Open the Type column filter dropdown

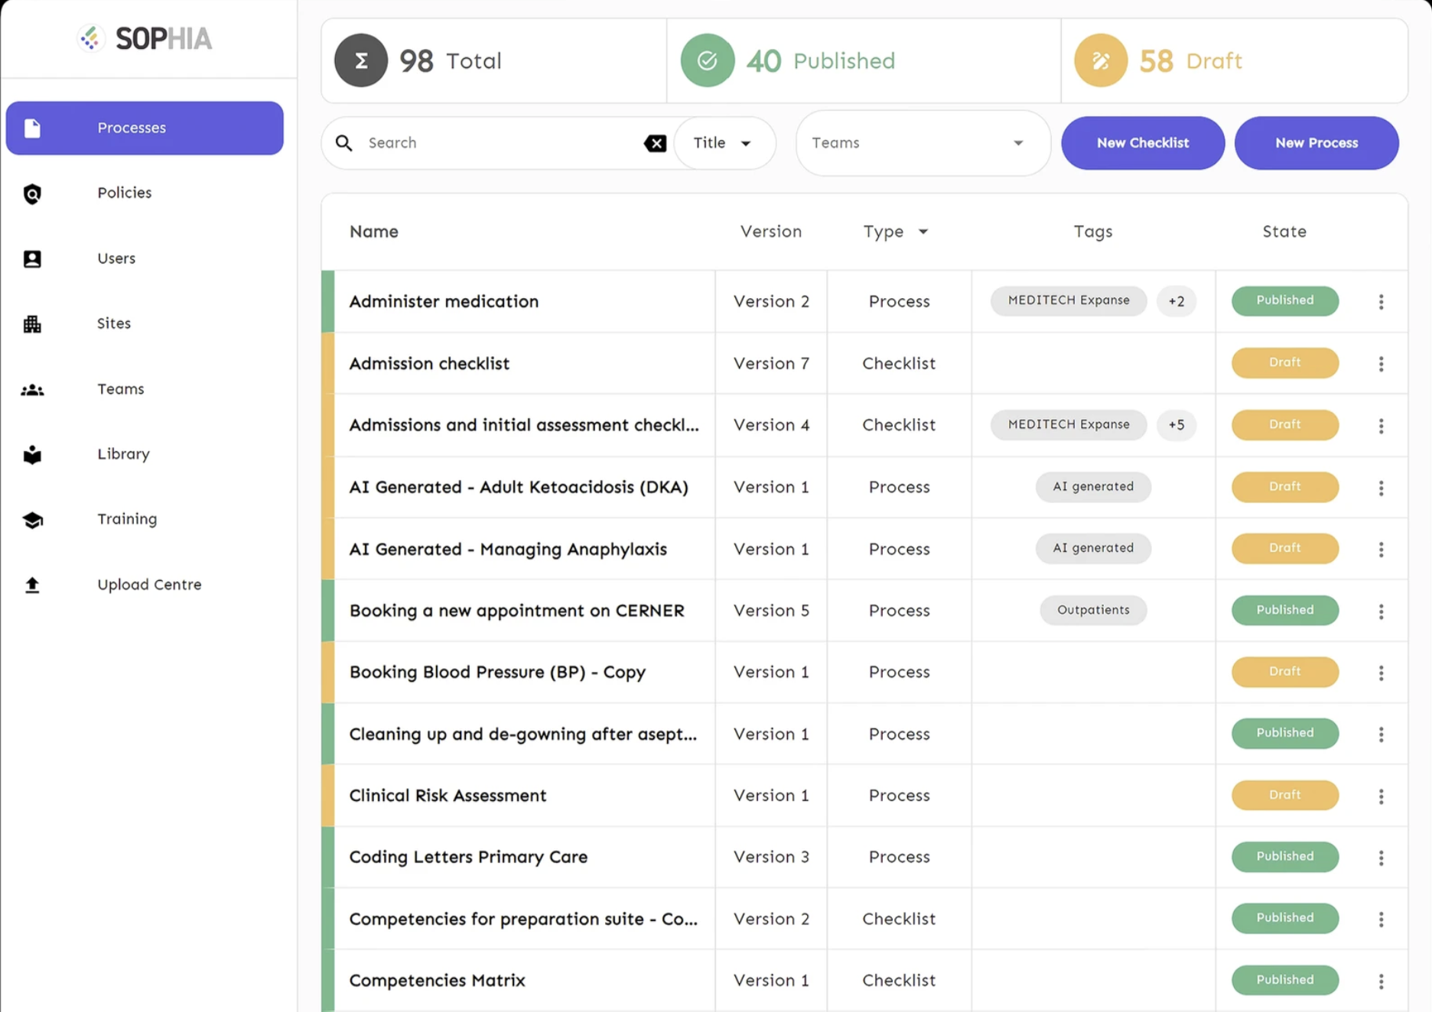pos(923,232)
